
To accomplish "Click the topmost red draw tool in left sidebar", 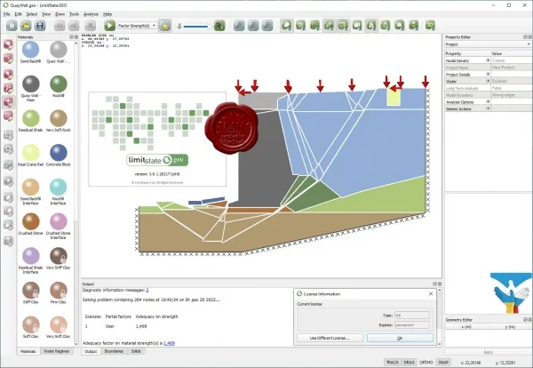I will click(9, 44).
